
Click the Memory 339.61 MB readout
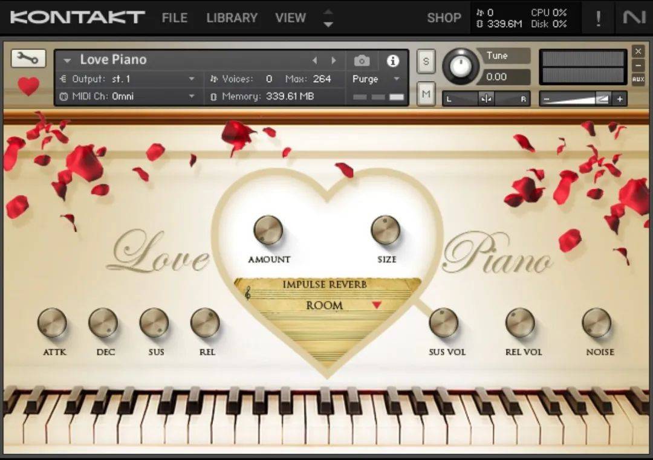pyautogui.click(x=290, y=97)
